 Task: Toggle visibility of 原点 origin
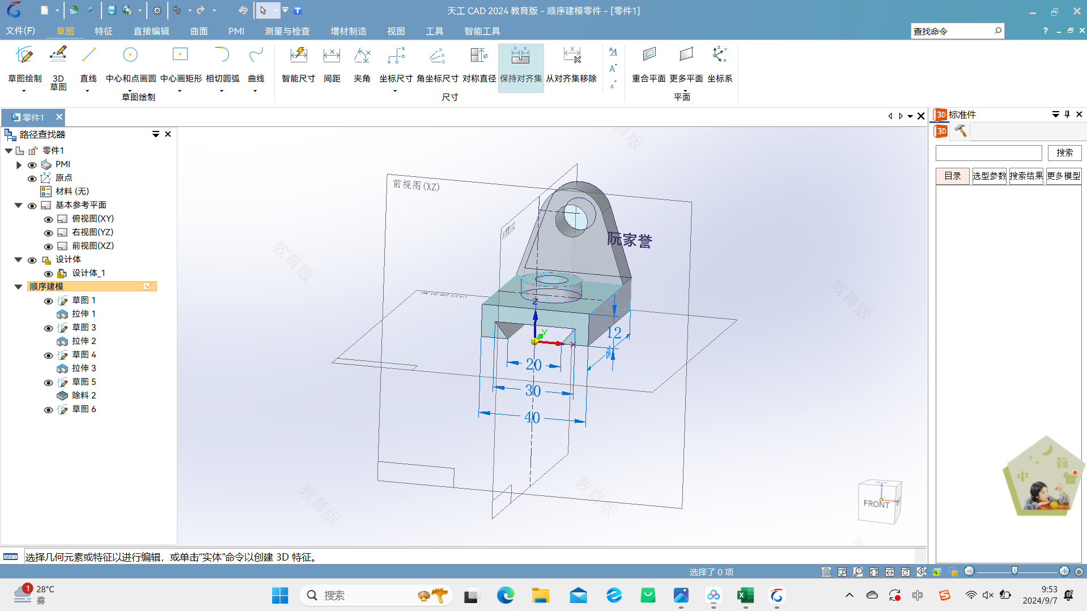pyautogui.click(x=32, y=179)
